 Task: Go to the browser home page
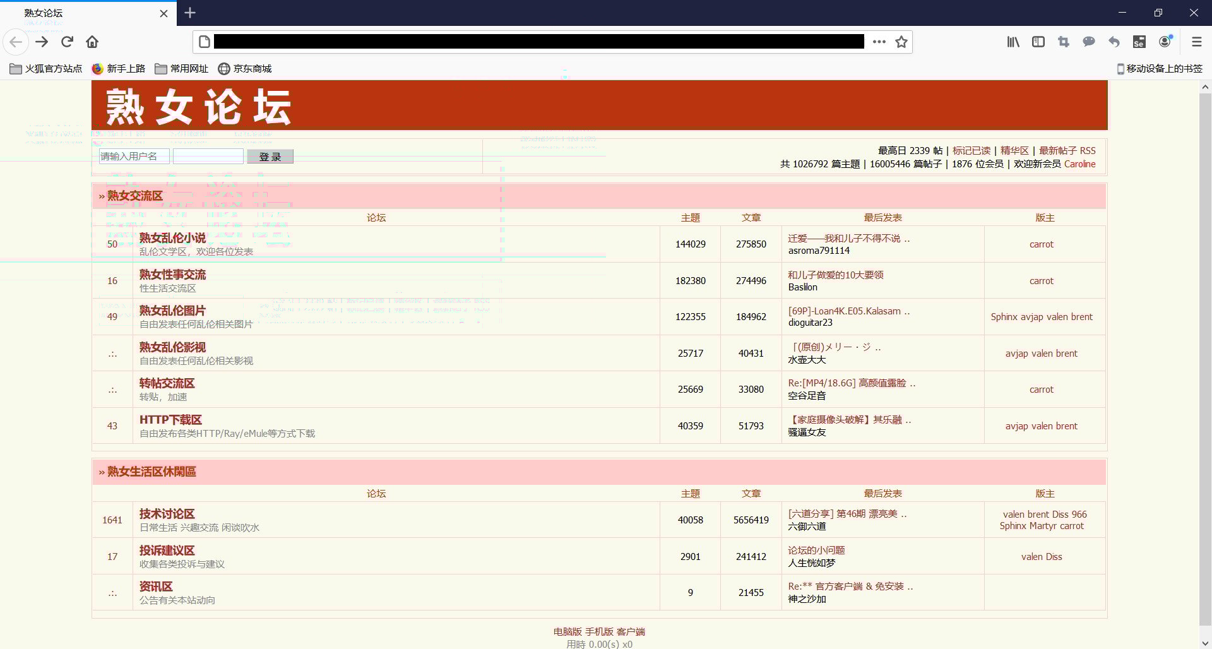click(92, 42)
